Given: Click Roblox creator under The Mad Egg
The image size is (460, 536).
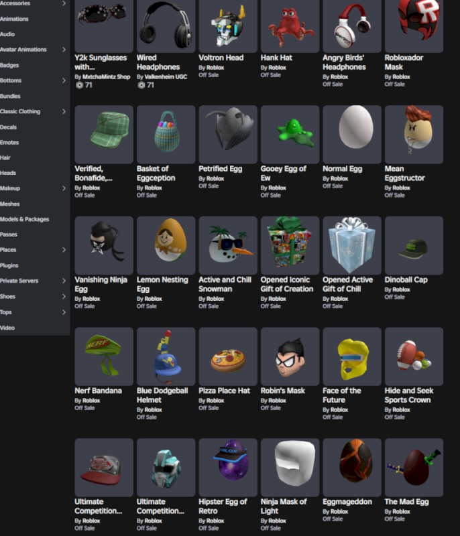Looking at the screenshot, I should click(401, 512).
